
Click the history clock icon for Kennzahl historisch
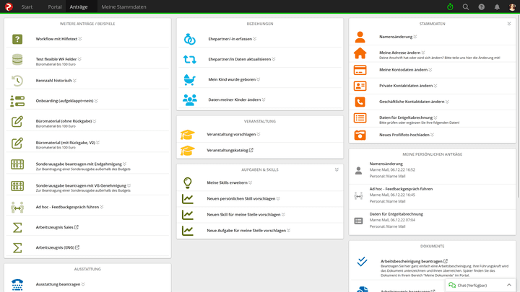pos(17,80)
